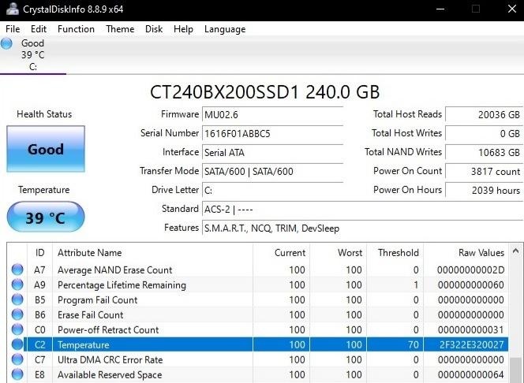
Task: Click status orb for Ultra DMA CRC Error Rate
Action: click(x=17, y=359)
